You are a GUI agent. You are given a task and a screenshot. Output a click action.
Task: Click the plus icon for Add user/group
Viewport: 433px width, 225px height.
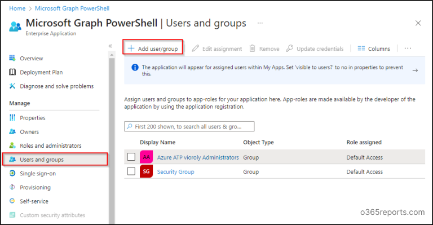click(x=131, y=48)
